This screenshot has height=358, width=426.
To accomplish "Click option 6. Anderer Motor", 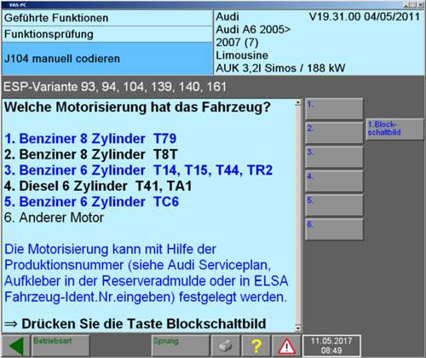I will pyautogui.click(x=54, y=217).
